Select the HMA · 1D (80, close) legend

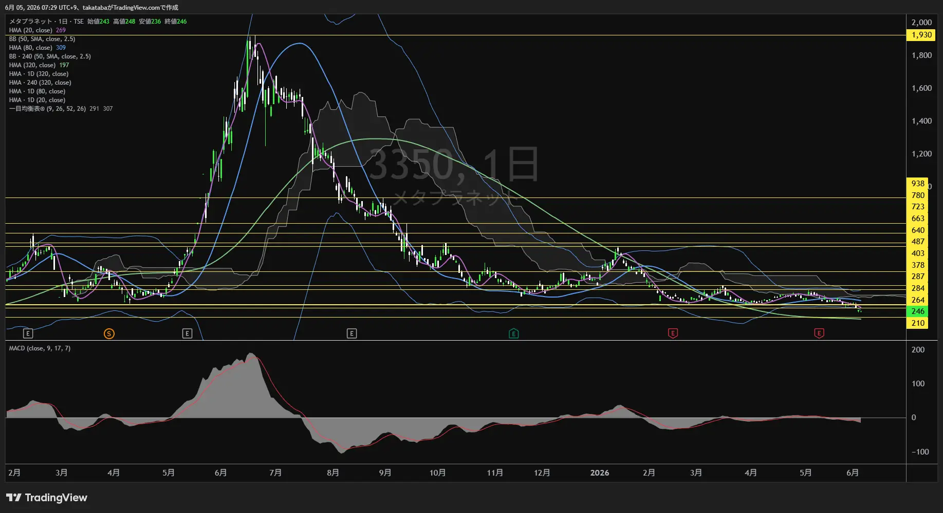[37, 91]
